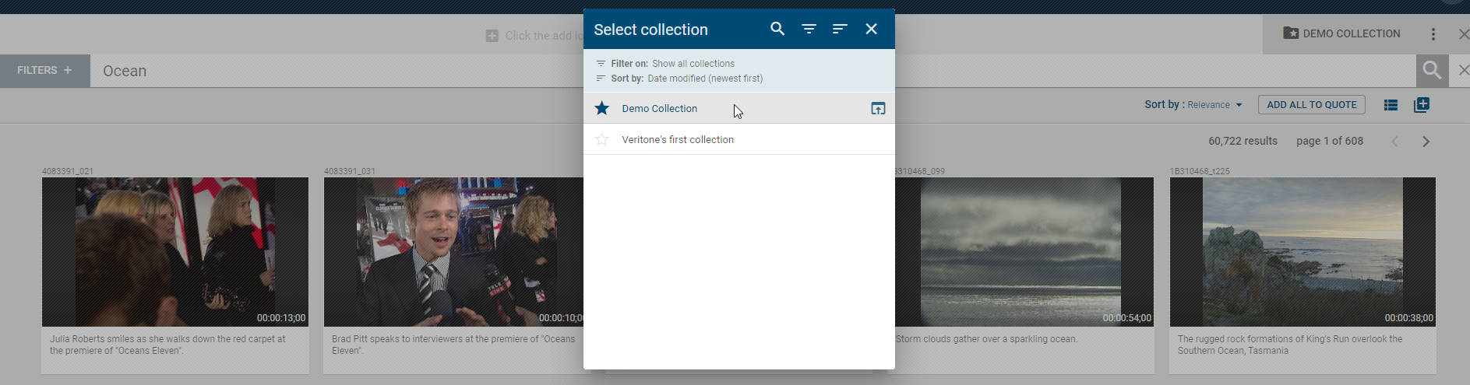The image size is (1470, 385).
Task: Click clip ID 4083391_031
Action: [350, 171]
